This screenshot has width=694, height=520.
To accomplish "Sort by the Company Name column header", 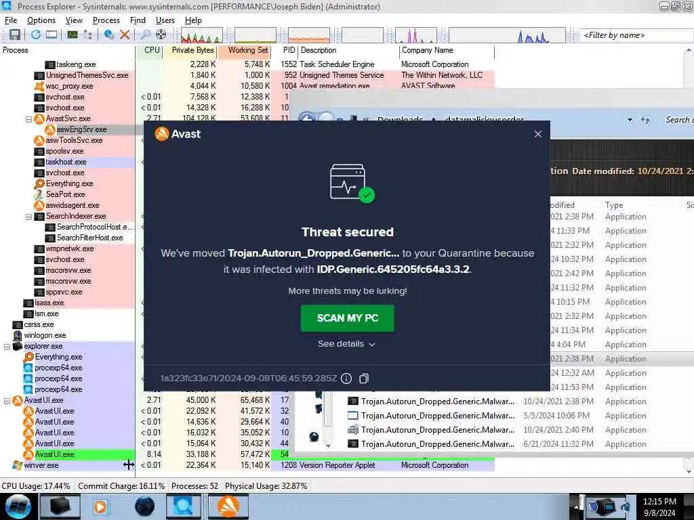I will pos(447,50).
